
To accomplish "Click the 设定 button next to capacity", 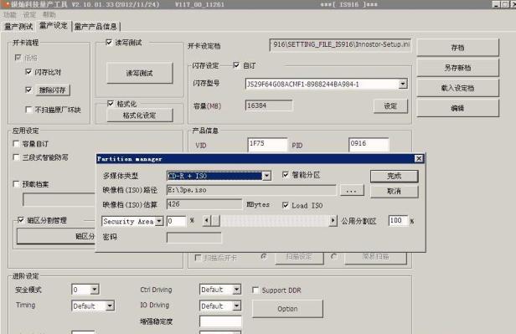I will click(x=390, y=105).
